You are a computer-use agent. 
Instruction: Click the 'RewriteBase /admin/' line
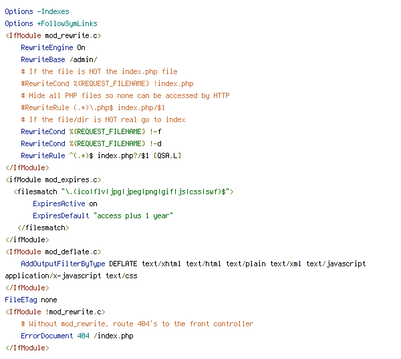[59, 60]
